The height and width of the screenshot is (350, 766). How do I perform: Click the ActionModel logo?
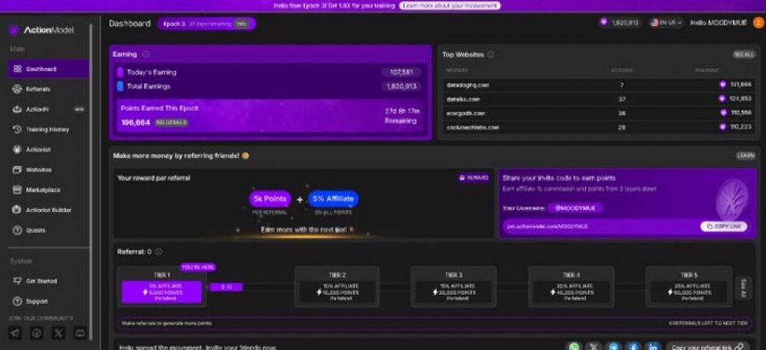(41, 31)
